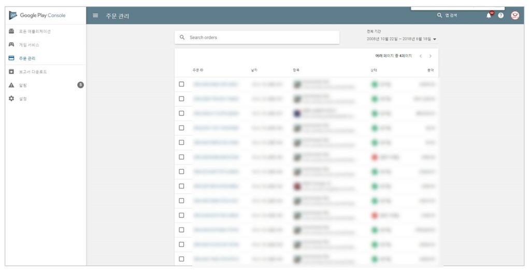This screenshot has height=274, width=529.
Task: Click the 날짜 column header
Action: pos(254,70)
